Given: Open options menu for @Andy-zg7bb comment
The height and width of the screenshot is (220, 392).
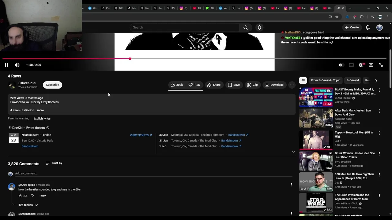Looking at the screenshot, I should click(292, 185).
